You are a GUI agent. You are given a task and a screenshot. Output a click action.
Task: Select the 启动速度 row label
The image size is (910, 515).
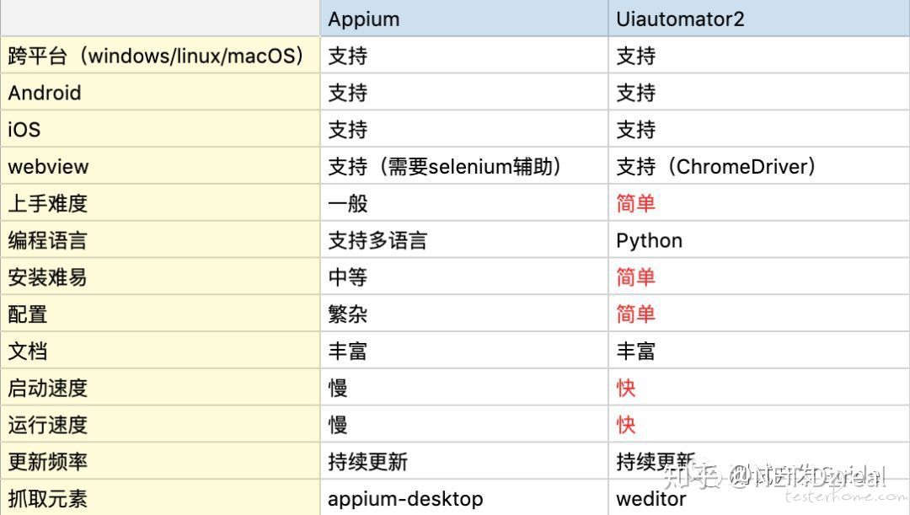coord(47,389)
